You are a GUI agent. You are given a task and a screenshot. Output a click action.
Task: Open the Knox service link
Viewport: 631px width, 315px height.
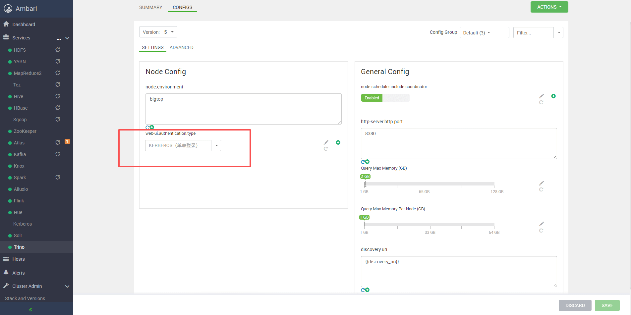[19, 166]
